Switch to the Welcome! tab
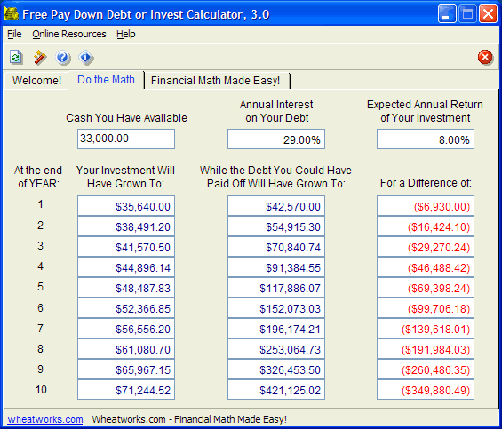 36,80
